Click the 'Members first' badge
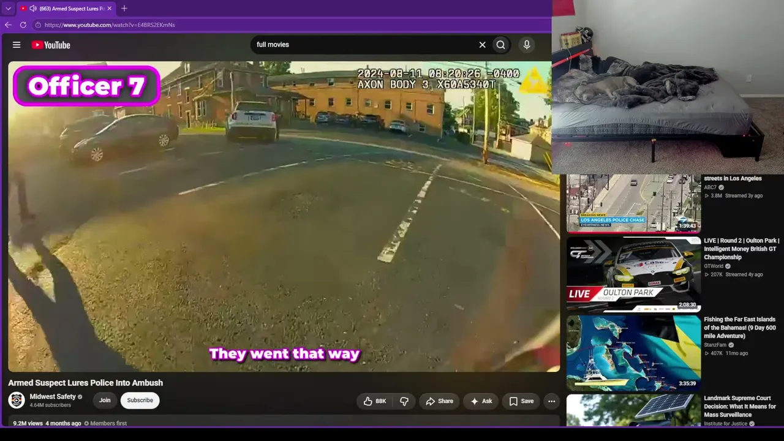 (105, 423)
